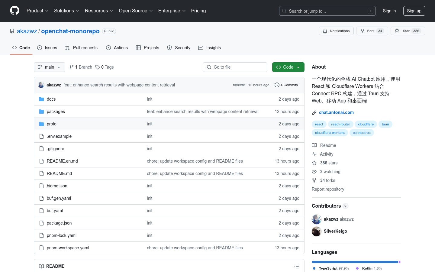
Task: Switch to the Pull requests tab
Action: (81, 48)
